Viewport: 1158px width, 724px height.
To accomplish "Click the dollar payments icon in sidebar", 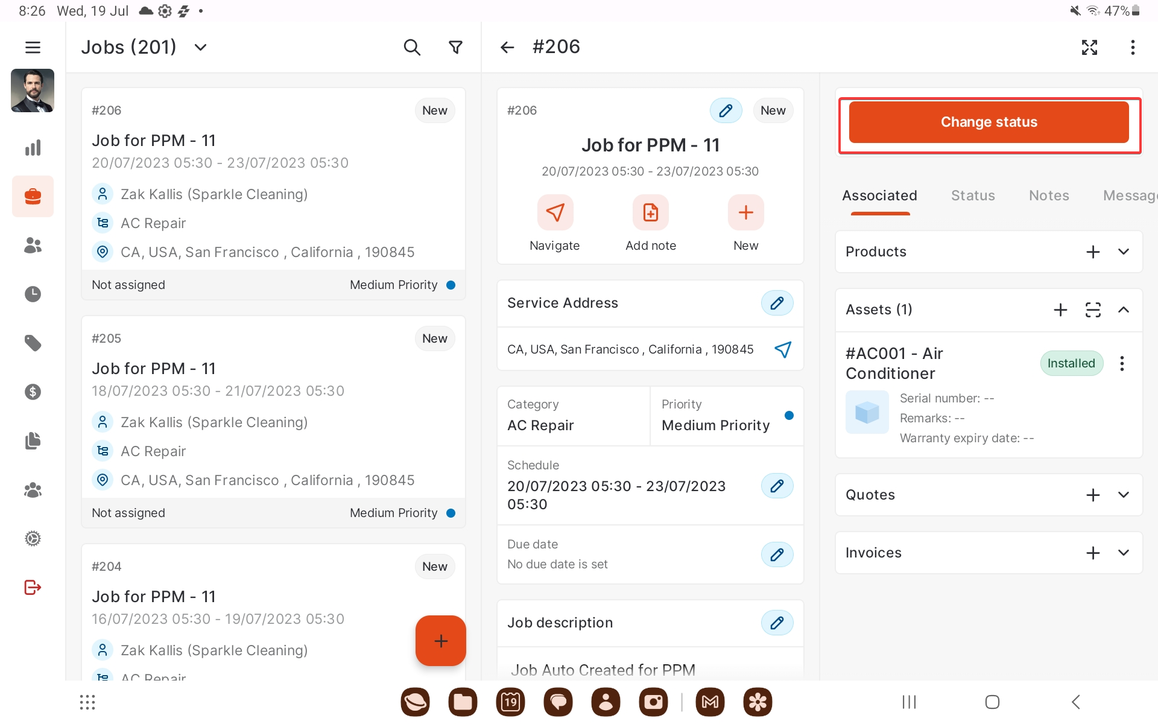I will coord(33,392).
